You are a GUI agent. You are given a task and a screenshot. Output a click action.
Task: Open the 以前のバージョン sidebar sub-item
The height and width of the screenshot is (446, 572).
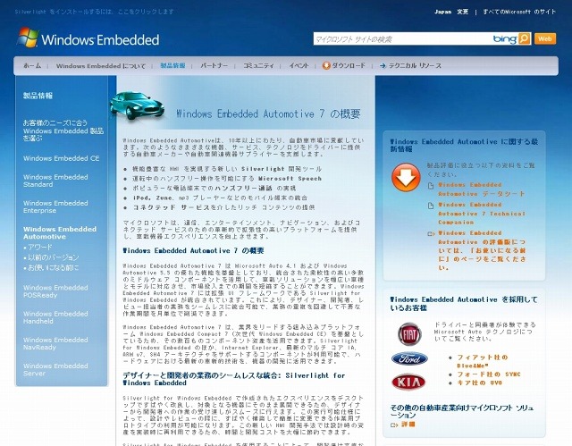coord(54,257)
